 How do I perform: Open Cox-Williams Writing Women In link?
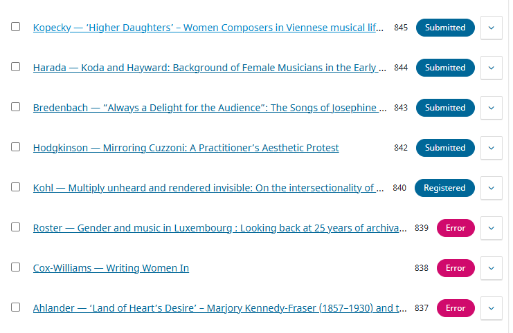(x=111, y=268)
